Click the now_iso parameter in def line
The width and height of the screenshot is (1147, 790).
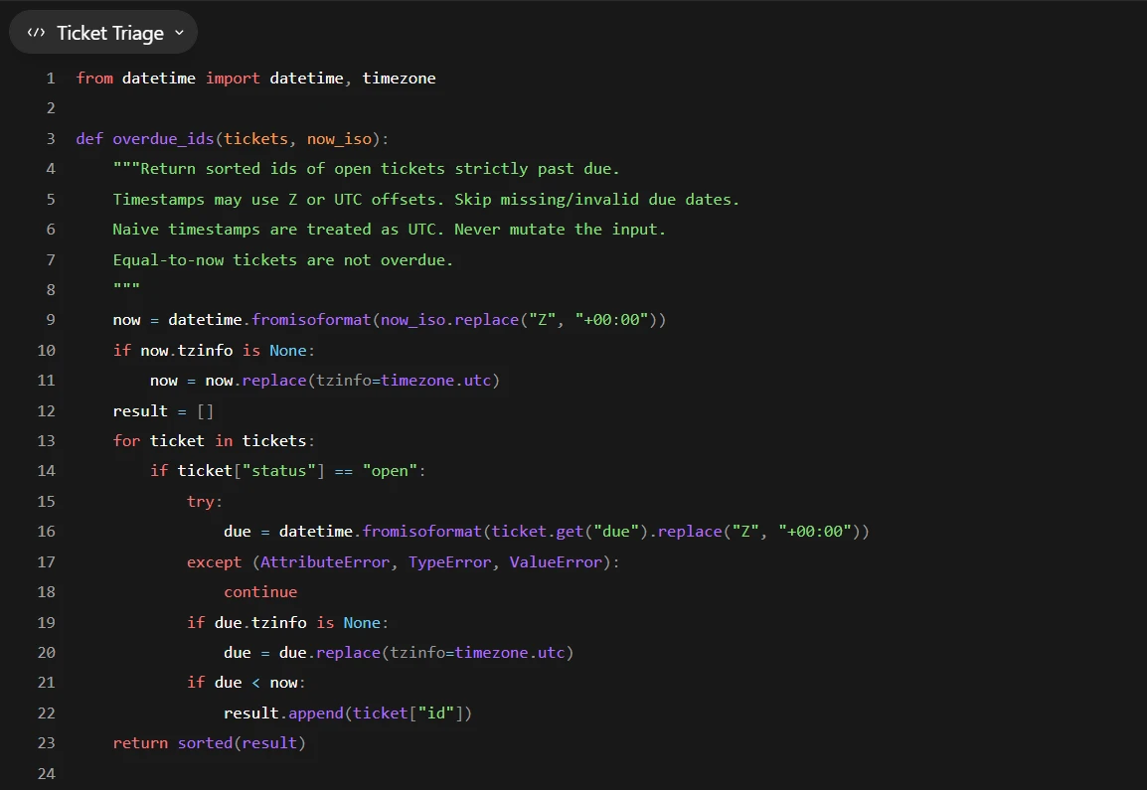coord(339,139)
